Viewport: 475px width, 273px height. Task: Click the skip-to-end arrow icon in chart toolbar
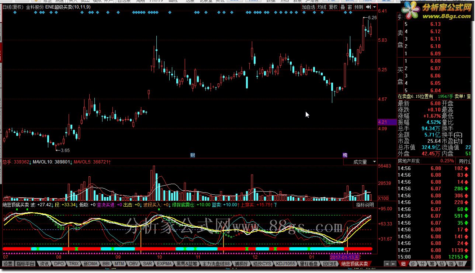(368, 7)
